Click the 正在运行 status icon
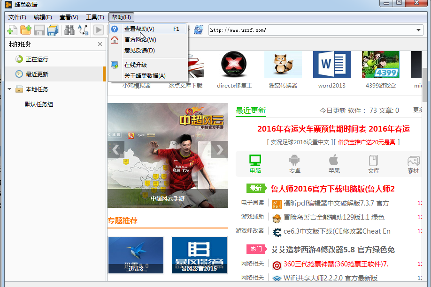This screenshot has height=287, width=431. click(x=19, y=59)
